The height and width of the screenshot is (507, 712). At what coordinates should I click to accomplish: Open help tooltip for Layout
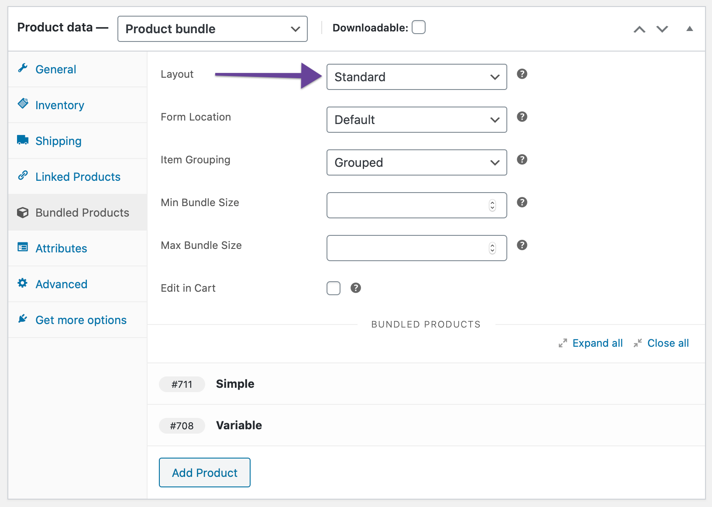tap(522, 74)
